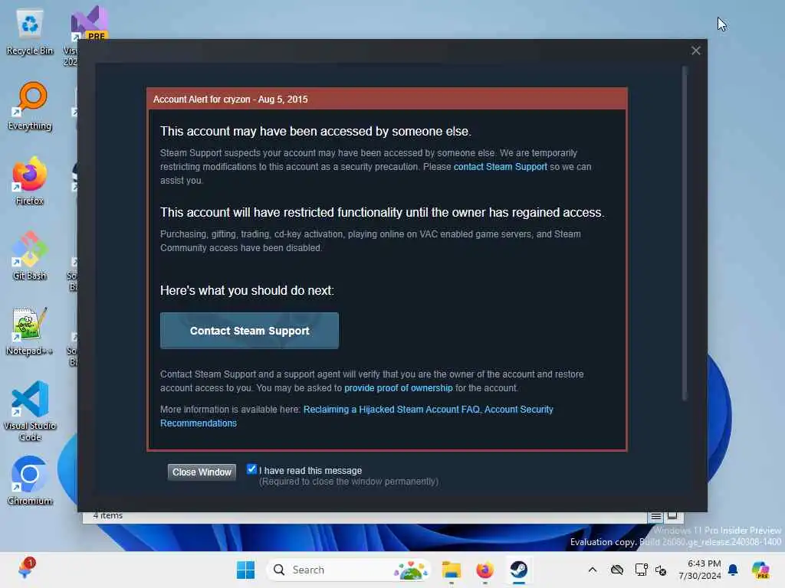Click the '4 items' Explorer status text
785x588 pixels.
pyautogui.click(x=107, y=516)
